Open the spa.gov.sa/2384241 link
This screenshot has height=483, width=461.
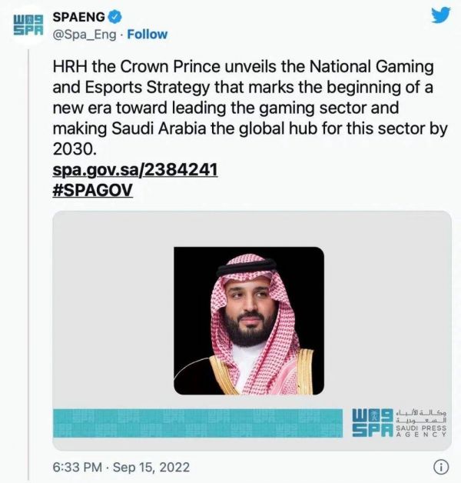(134, 170)
